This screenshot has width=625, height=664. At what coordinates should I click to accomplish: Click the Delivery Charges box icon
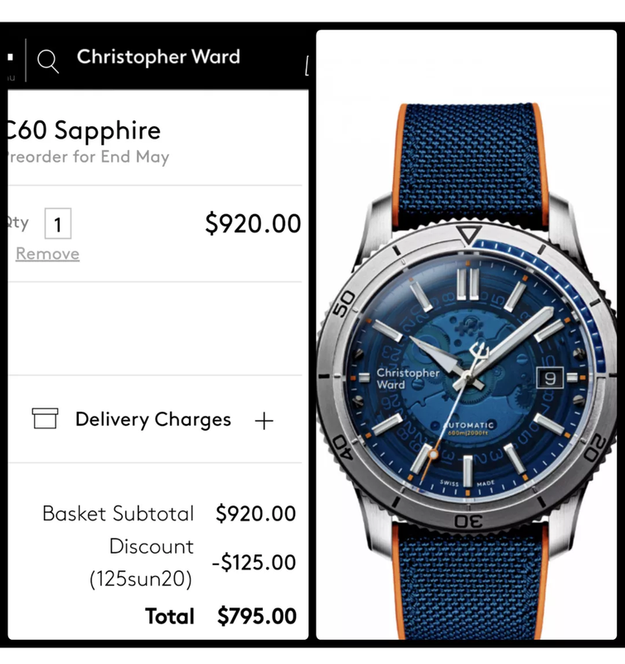click(45, 418)
